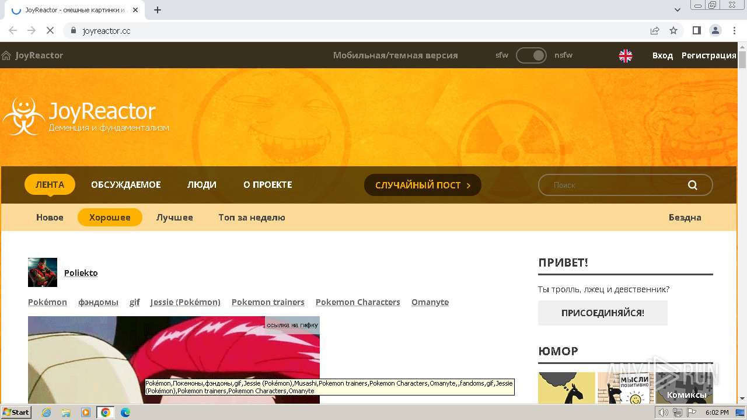Screen dimensions: 747x420
Task: Launch Internet Explorer from the taskbar
Action: [46, 412]
